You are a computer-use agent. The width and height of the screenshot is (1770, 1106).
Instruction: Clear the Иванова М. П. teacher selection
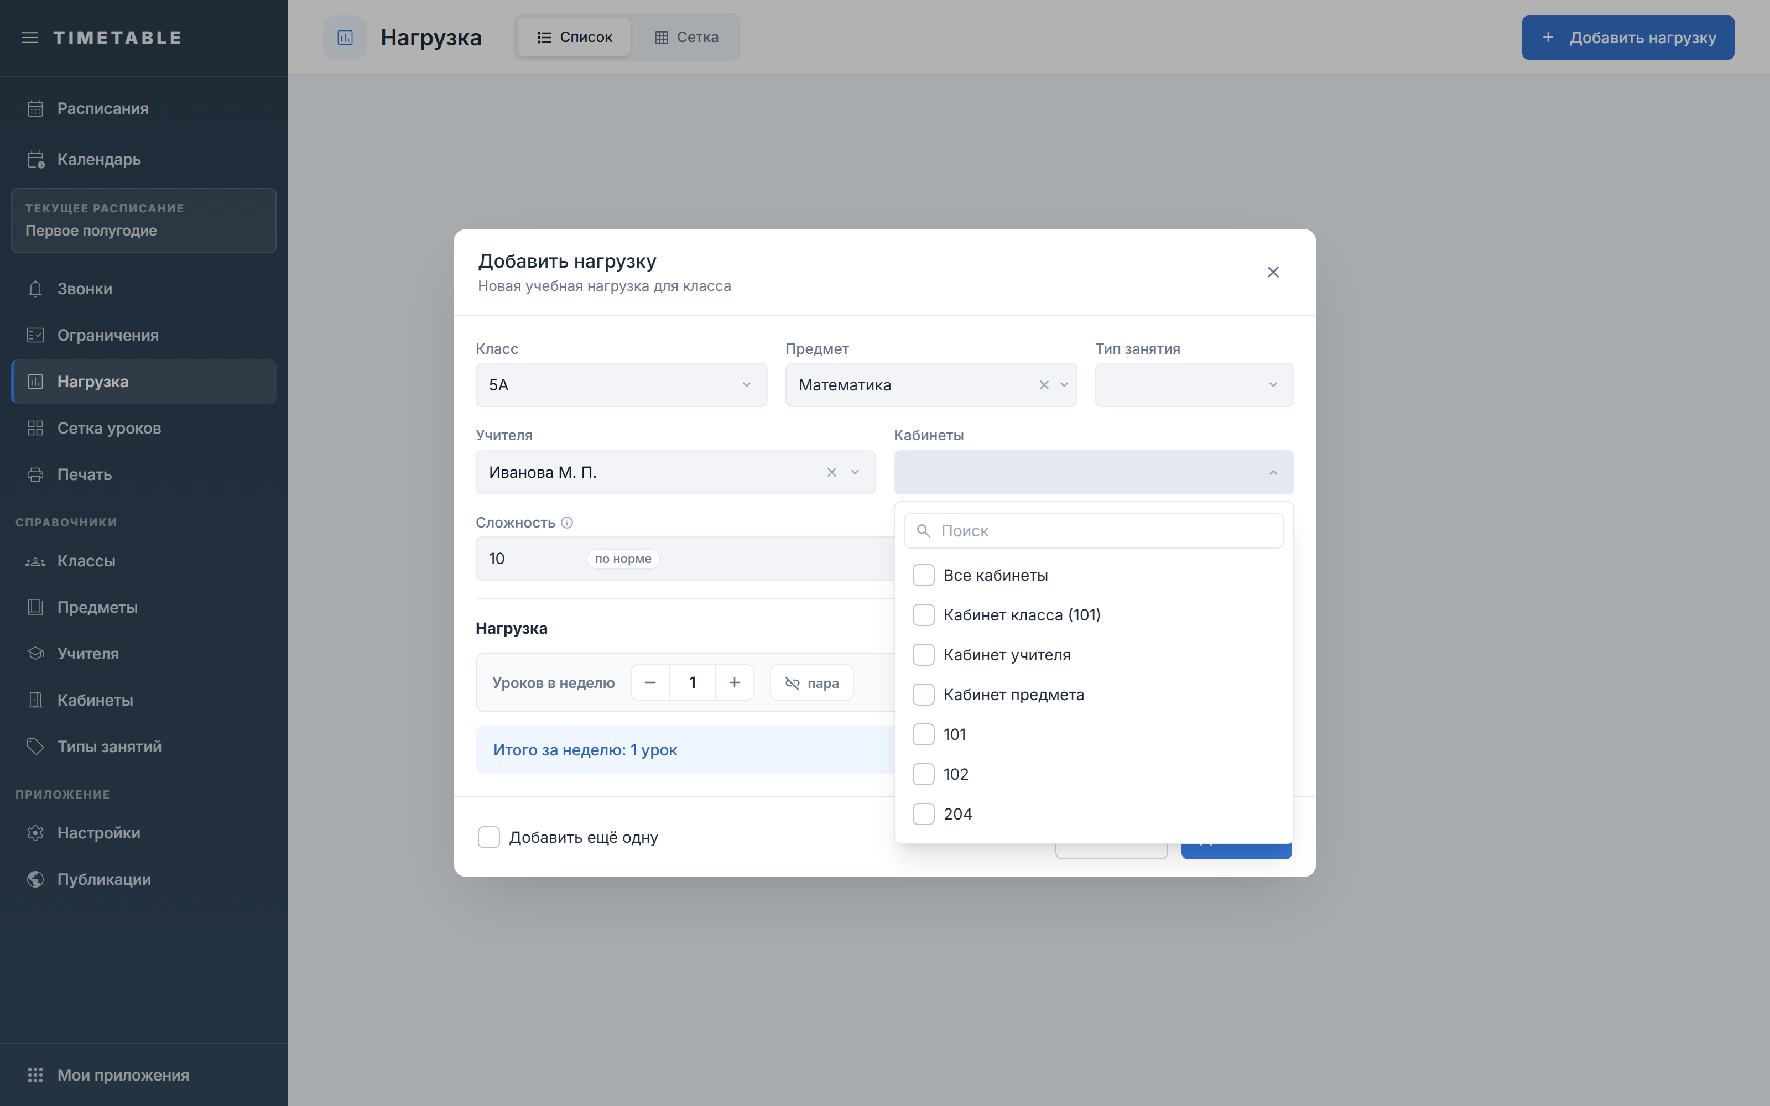831,472
